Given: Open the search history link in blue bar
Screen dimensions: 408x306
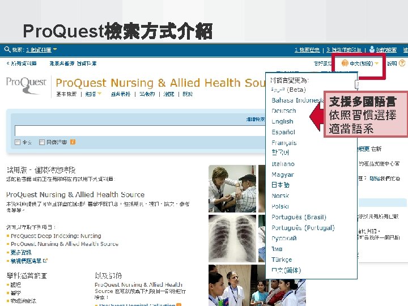Looking at the screenshot, I should coord(307,50).
